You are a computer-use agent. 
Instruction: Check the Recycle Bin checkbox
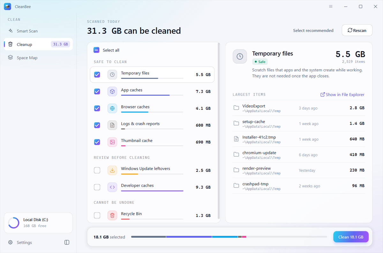[x=97, y=215]
